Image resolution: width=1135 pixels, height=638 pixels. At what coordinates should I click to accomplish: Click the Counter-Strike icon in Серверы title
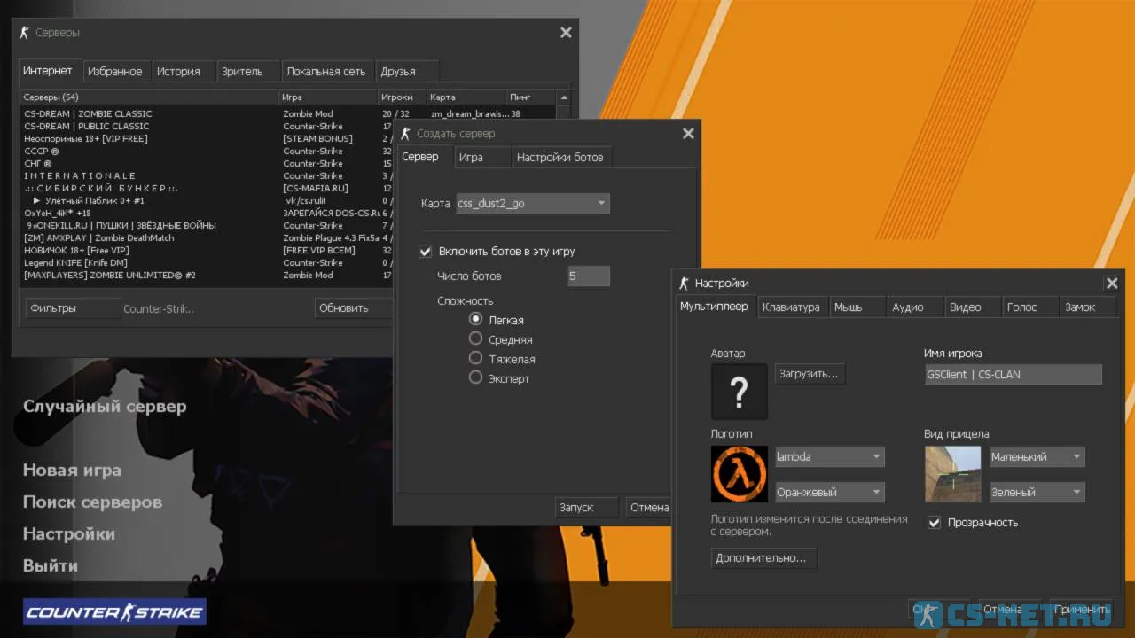pos(25,33)
